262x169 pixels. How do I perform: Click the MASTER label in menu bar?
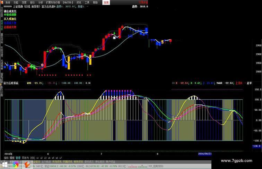(x=68, y=2)
